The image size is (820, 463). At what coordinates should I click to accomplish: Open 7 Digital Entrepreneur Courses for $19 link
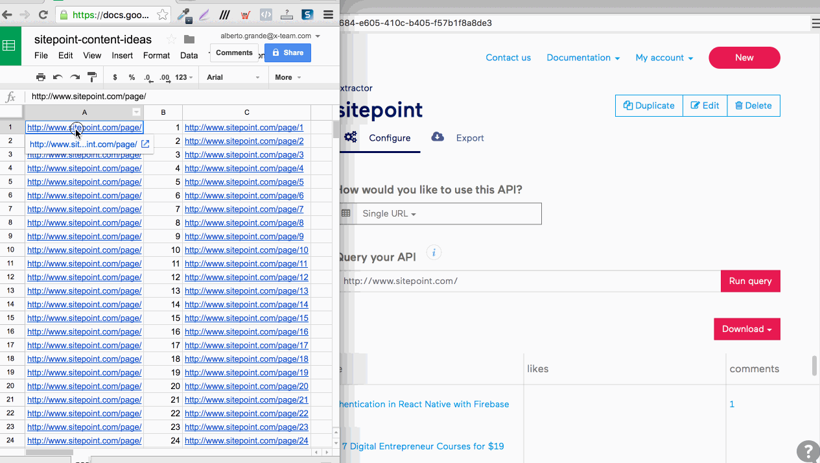point(423,446)
